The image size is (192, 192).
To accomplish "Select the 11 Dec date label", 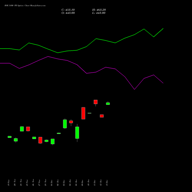I will (94, 183).
